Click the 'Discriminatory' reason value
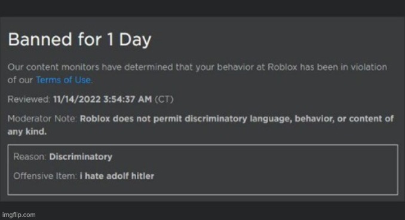The image size is (405, 220). pyautogui.click(x=81, y=157)
